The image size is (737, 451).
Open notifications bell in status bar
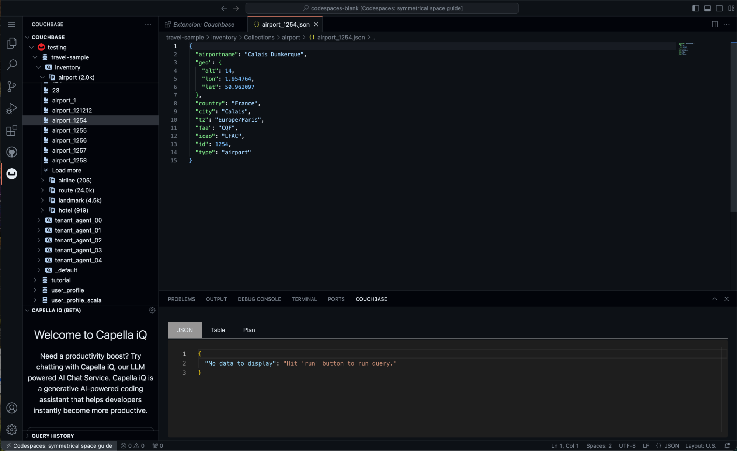727,446
